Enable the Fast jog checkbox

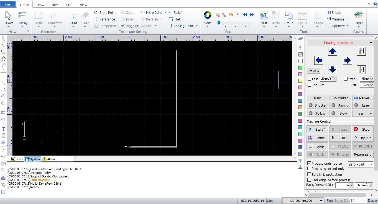(x=309, y=79)
